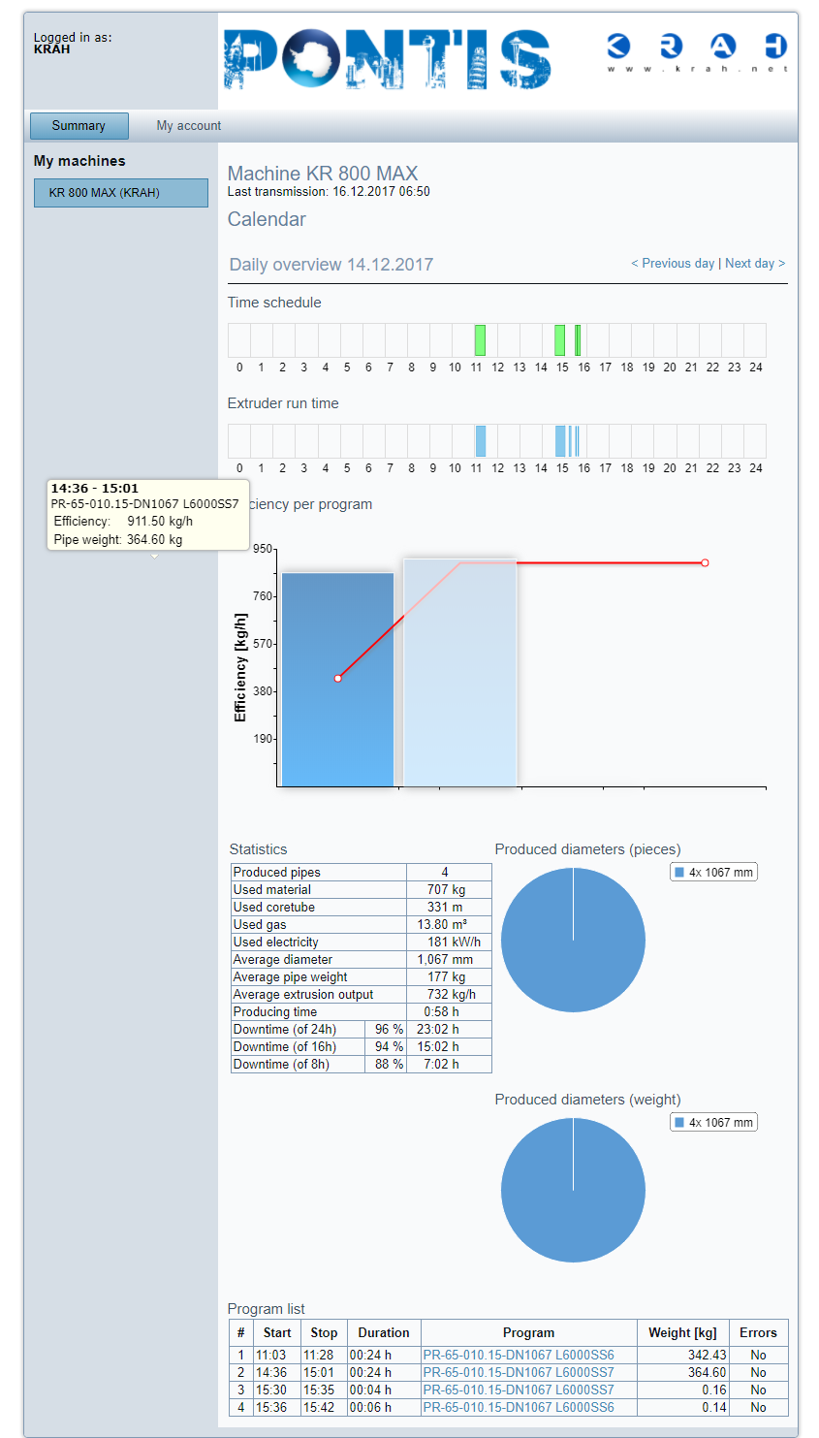Viewport: 819px width, 1438px height.
Task: Click the first dark blue efficiency bar
Action: click(337, 679)
